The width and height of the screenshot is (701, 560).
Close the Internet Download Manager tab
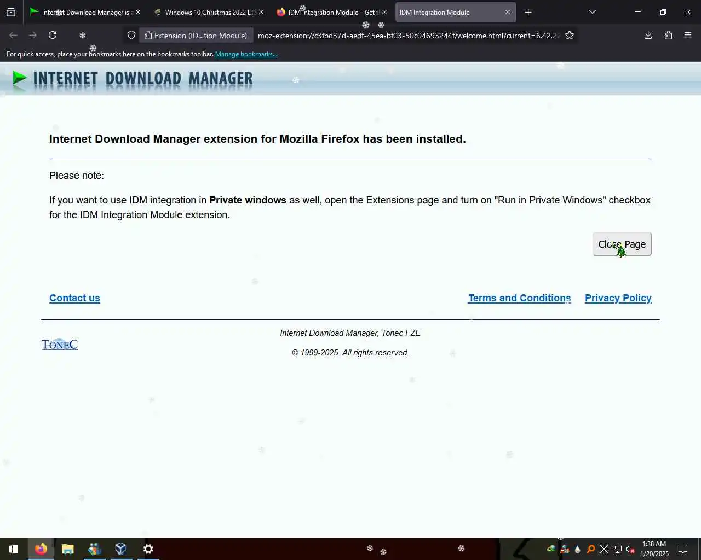tap(138, 12)
